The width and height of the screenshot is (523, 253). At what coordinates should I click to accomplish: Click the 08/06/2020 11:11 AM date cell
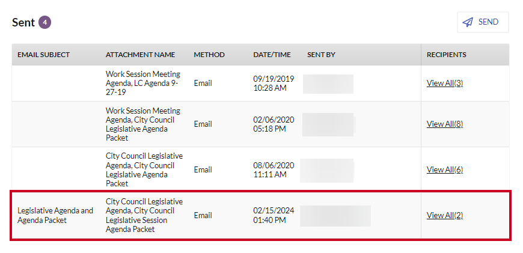click(x=274, y=169)
